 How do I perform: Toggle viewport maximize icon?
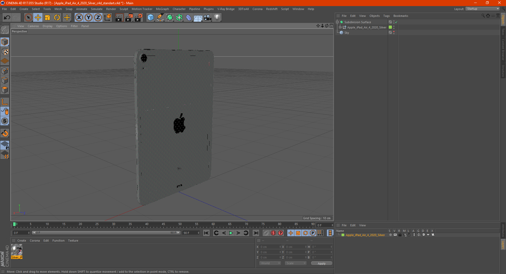coord(331,26)
